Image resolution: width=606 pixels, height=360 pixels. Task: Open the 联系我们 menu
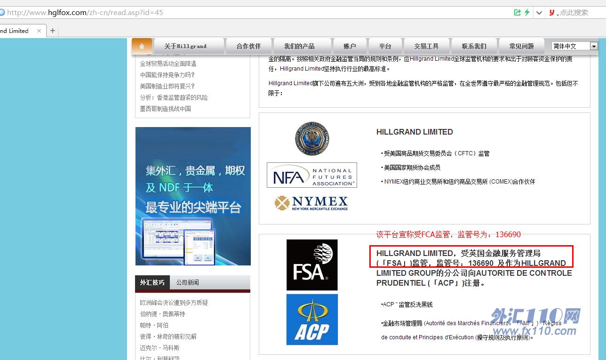474,46
